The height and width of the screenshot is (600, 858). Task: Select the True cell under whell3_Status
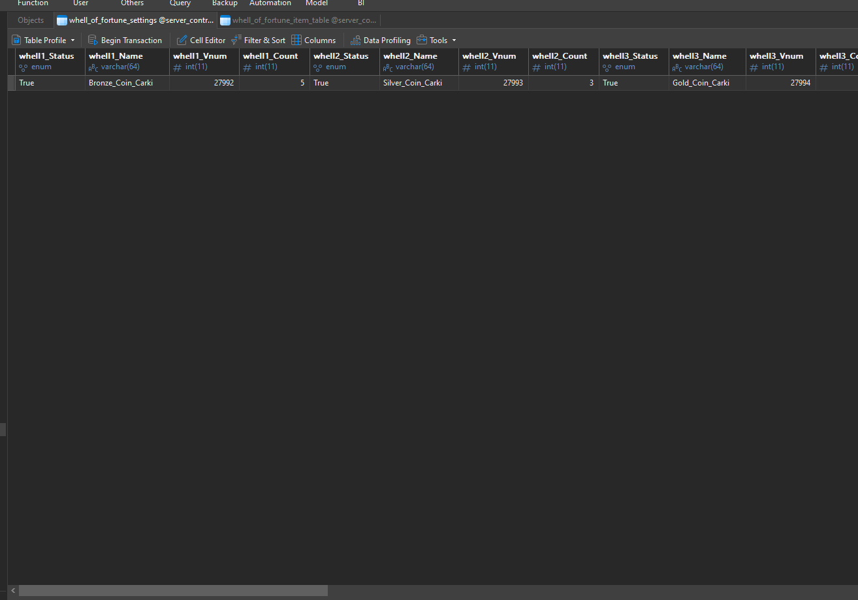tap(634, 83)
